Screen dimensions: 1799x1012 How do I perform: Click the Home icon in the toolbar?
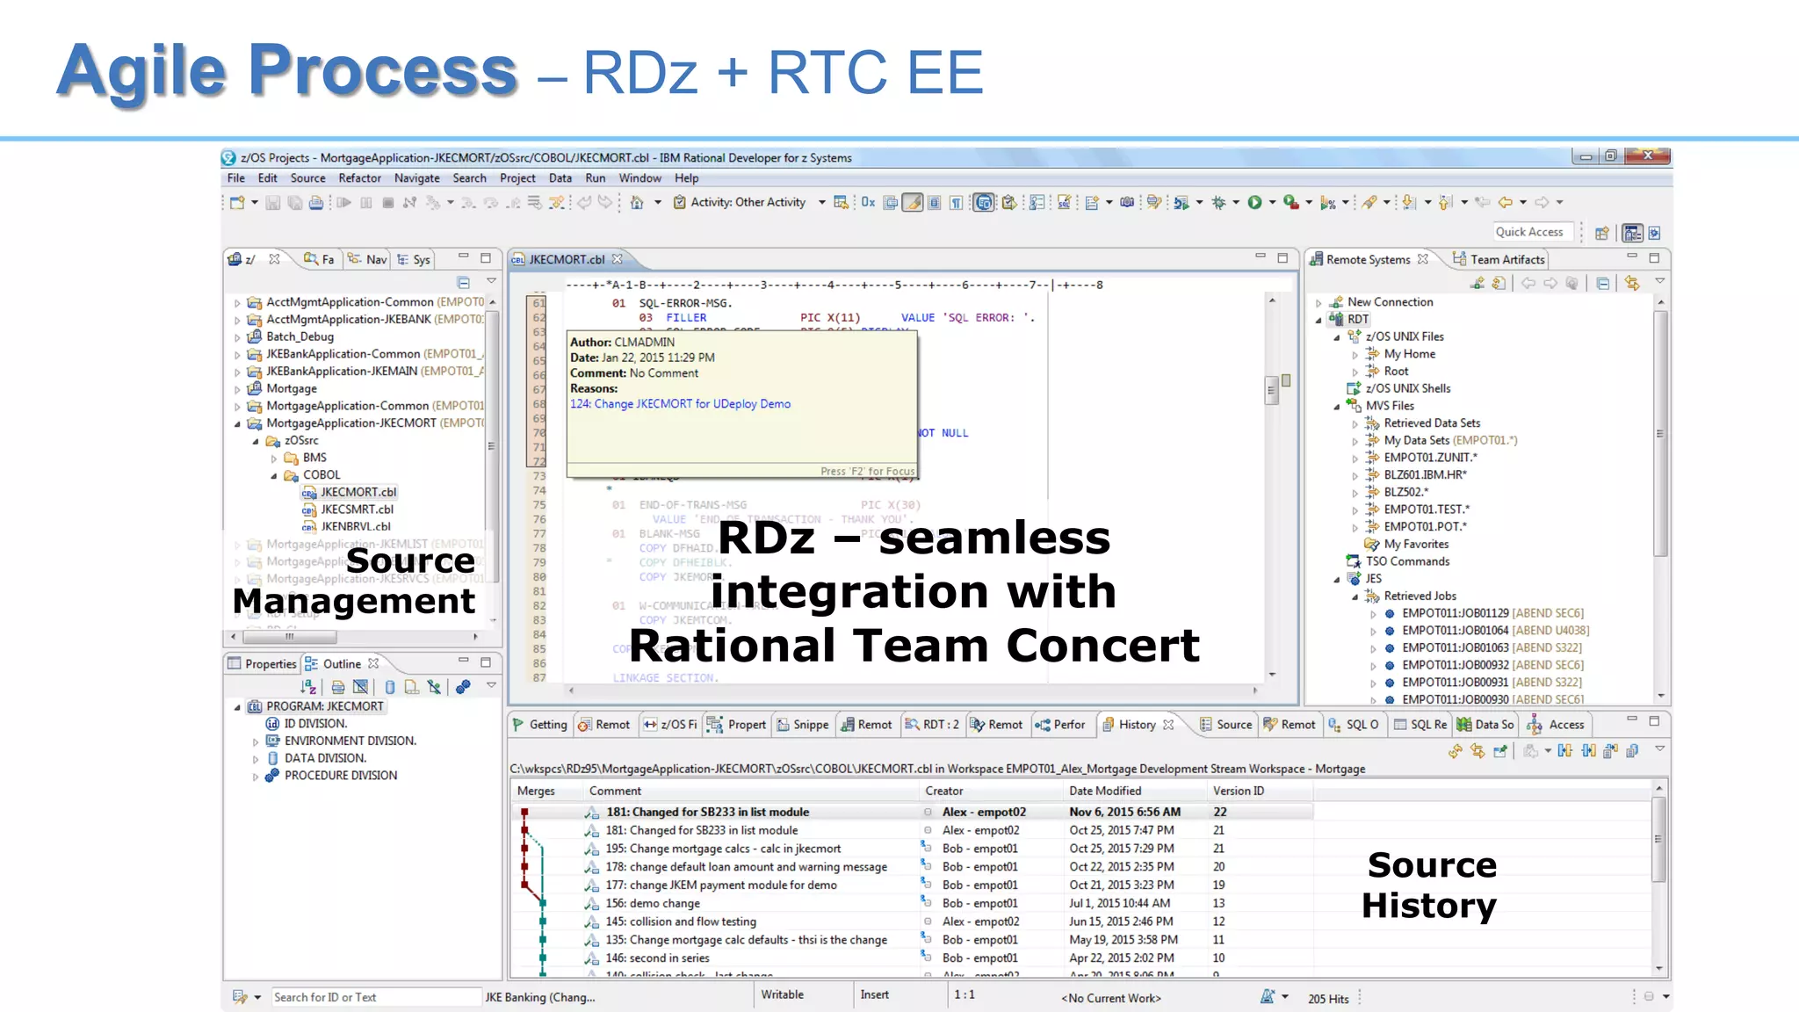coord(637,203)
